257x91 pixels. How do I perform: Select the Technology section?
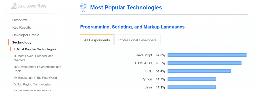click(x=22, y=42)
